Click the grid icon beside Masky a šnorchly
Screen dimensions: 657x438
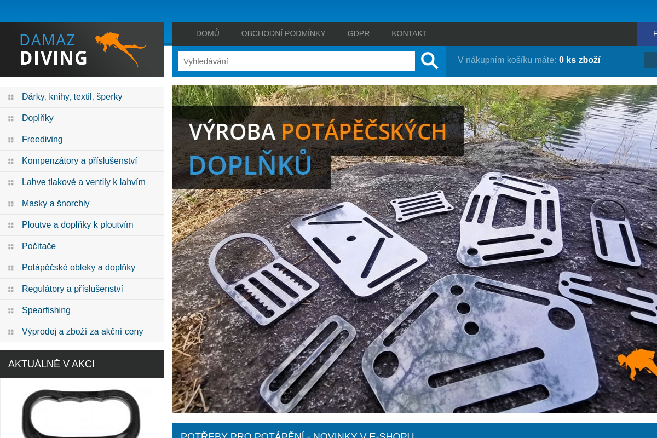coord(11,204)
